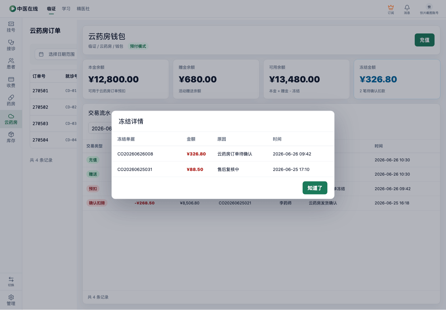The width and height of the screenshot is (446, 310).
Task: Click amount ¥88.50 in dialog
Action: click(195, 169)
